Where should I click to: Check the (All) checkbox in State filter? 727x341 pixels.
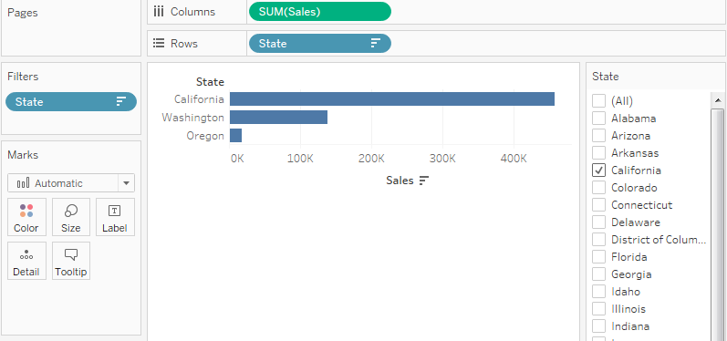coord(599,101)
